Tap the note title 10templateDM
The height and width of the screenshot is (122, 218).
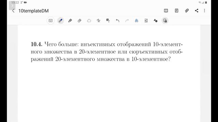[x=33, y=11]
